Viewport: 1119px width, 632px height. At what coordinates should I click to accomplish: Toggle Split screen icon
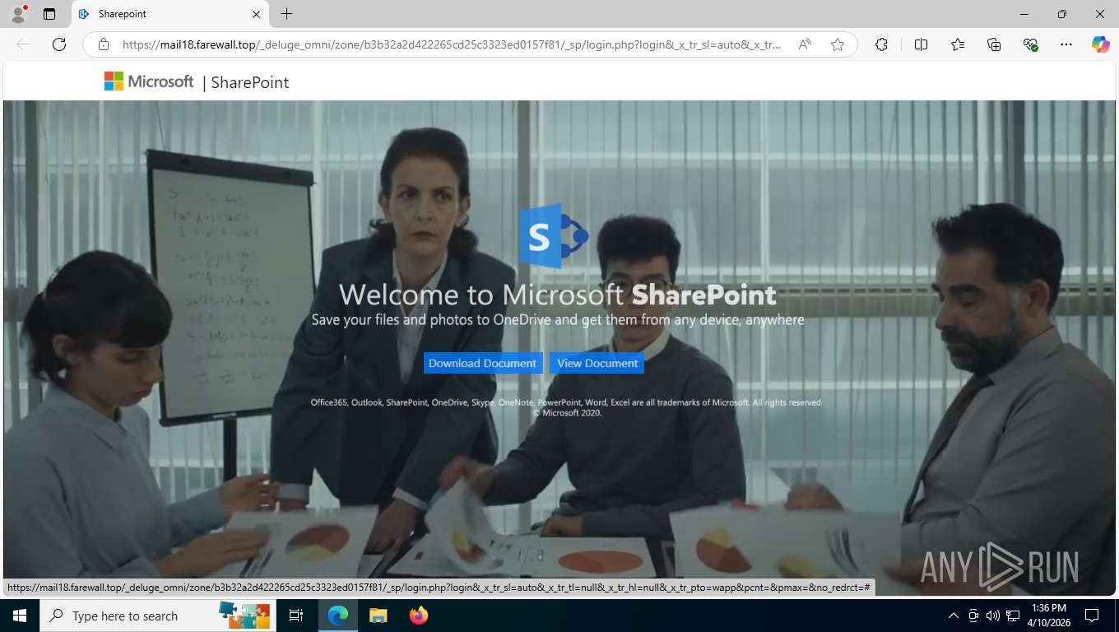click(x=921, y=44)
